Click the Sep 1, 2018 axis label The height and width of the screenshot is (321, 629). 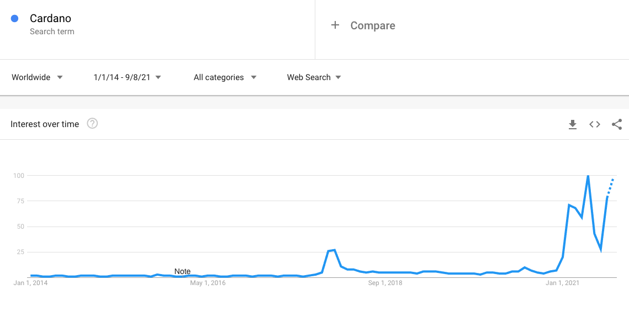coord(385,283)
